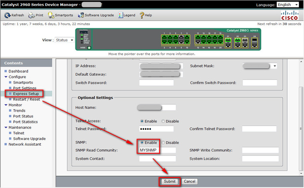The height and width of the screenshot is (188, 304).
Task: Select Enable for SNMP
Action: (x=142, y=143)
